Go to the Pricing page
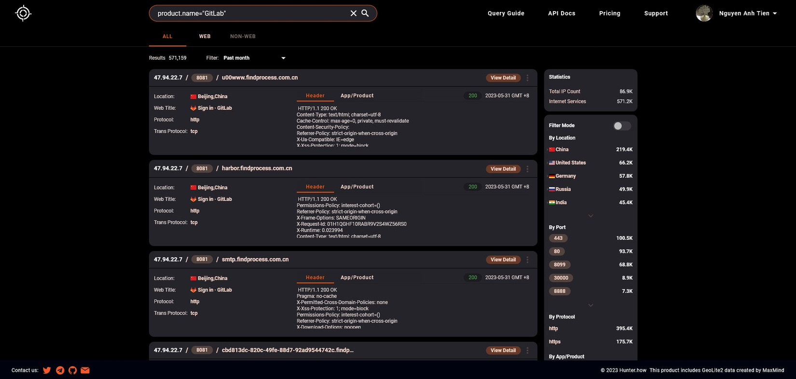Viewport: 796px width, 379px height. tap(610, 13)
